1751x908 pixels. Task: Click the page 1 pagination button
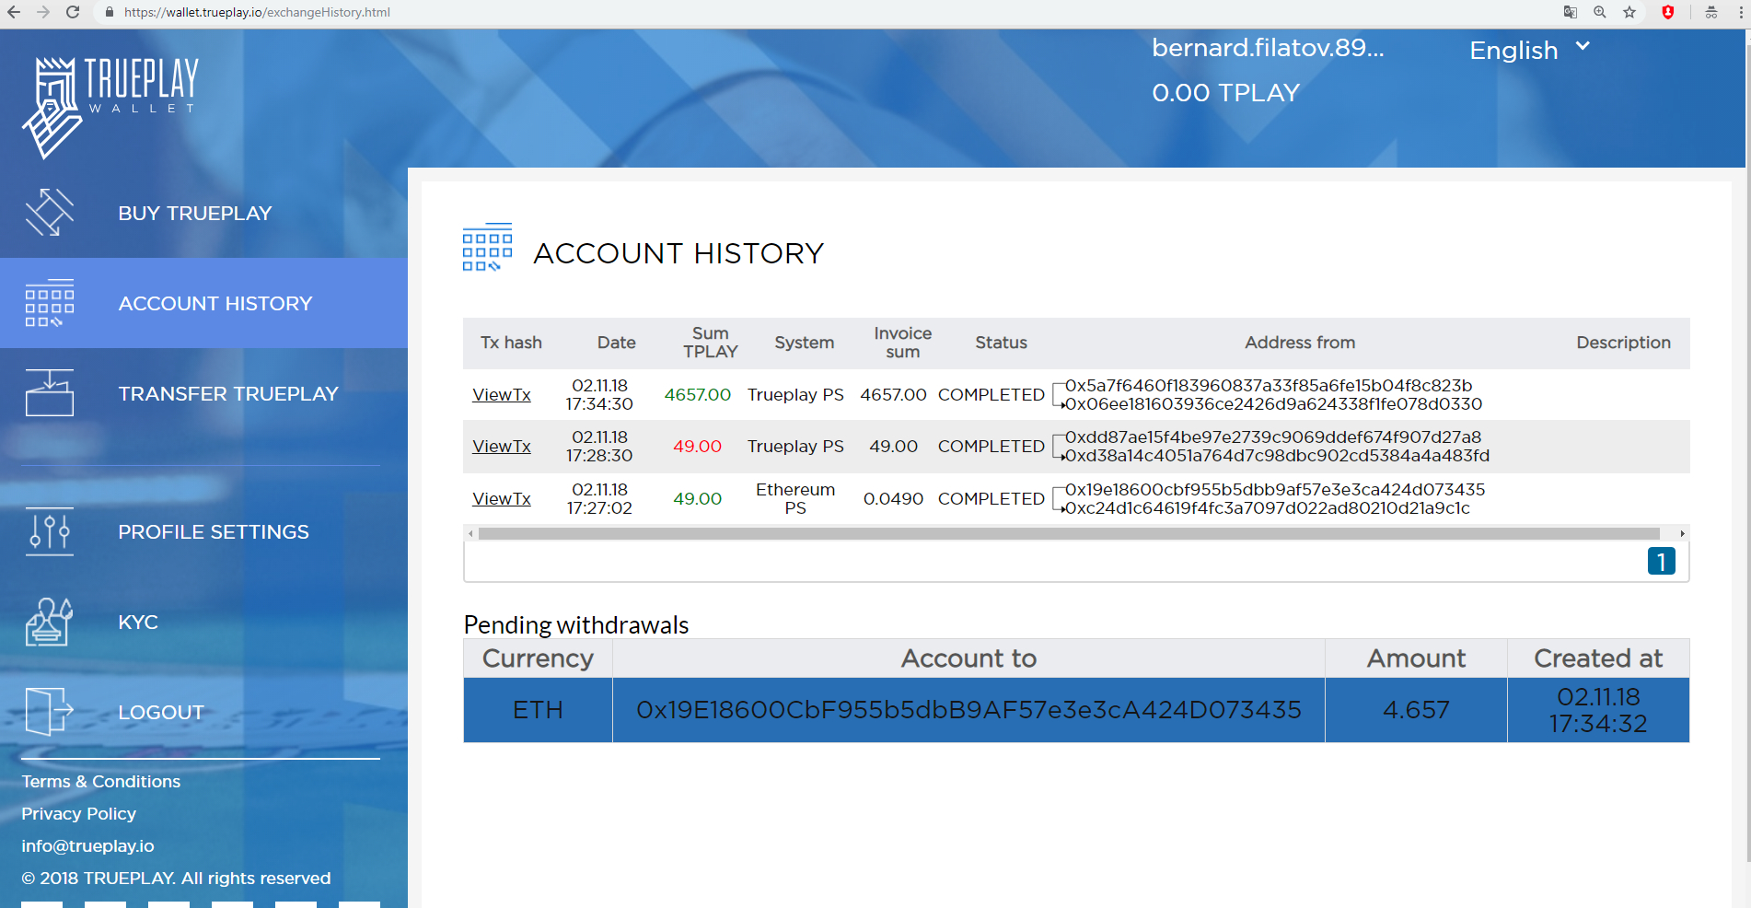[1661, 561]
